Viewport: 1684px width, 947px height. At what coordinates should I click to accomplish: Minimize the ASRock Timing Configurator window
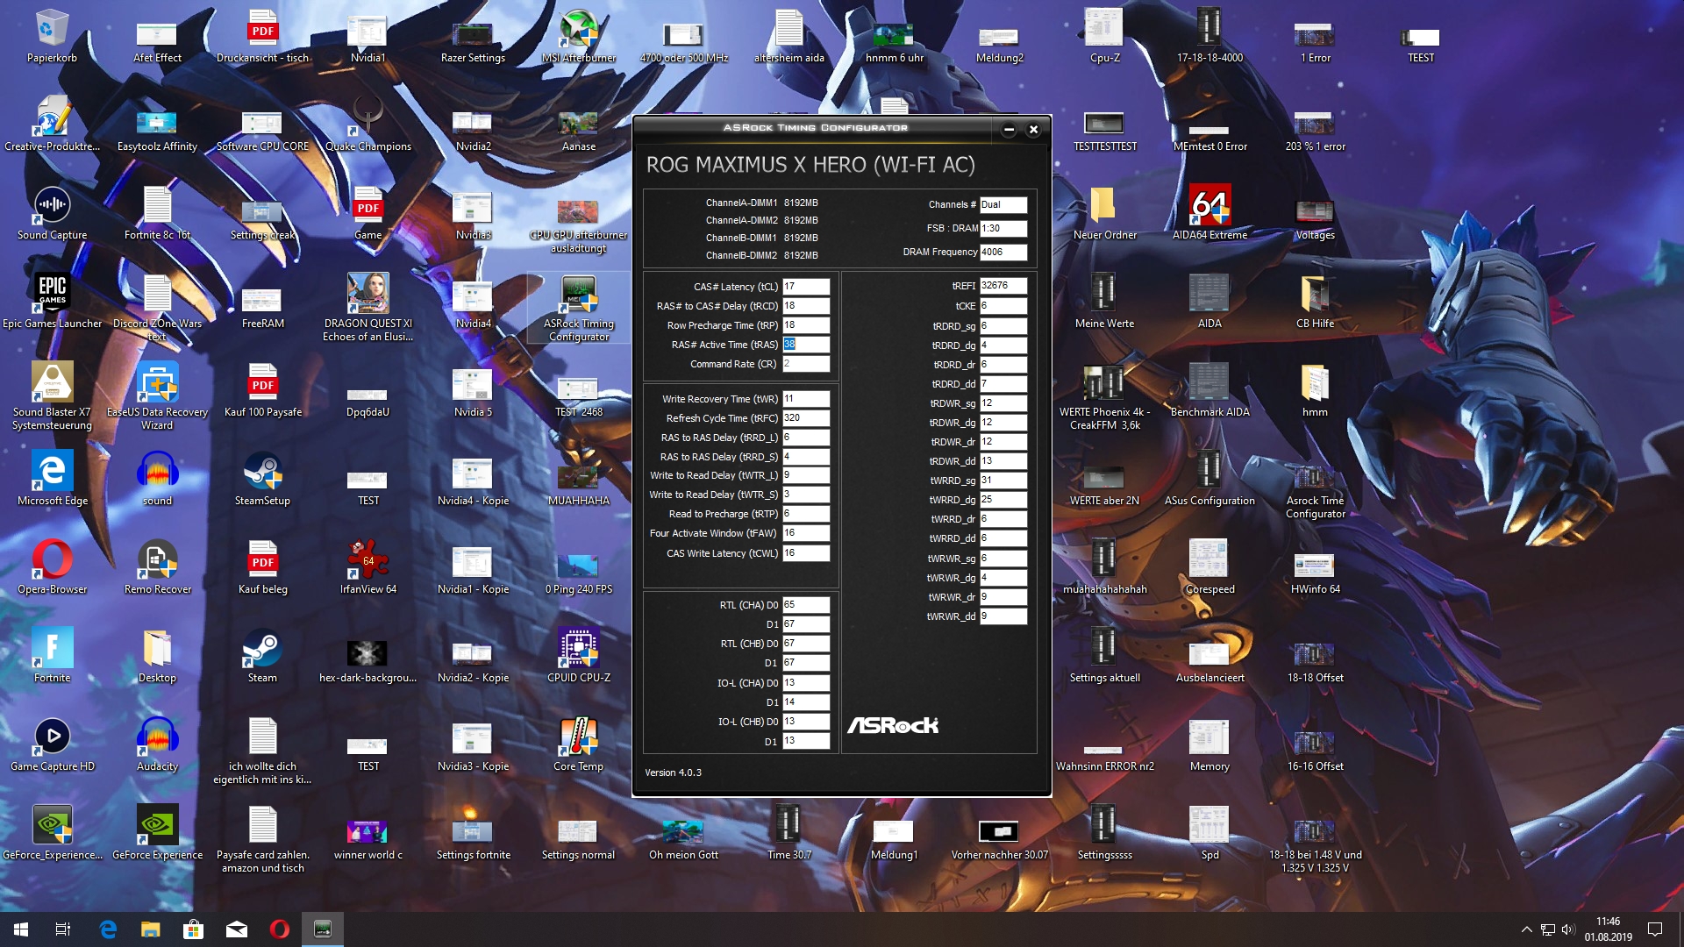[1009, 130]
